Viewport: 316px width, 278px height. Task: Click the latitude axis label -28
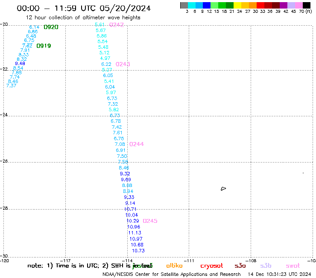4,208
